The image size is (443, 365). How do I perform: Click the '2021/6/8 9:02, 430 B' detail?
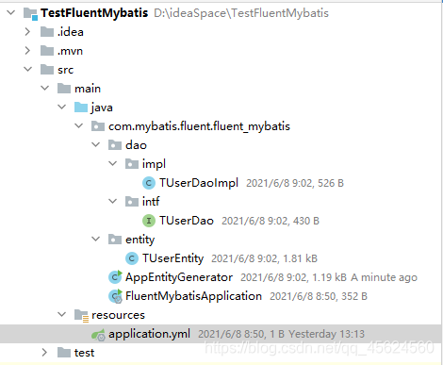click(x=271, y=221)
